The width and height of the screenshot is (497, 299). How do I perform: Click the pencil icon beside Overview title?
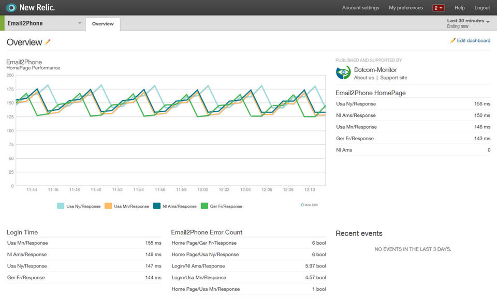click(48, 42)
